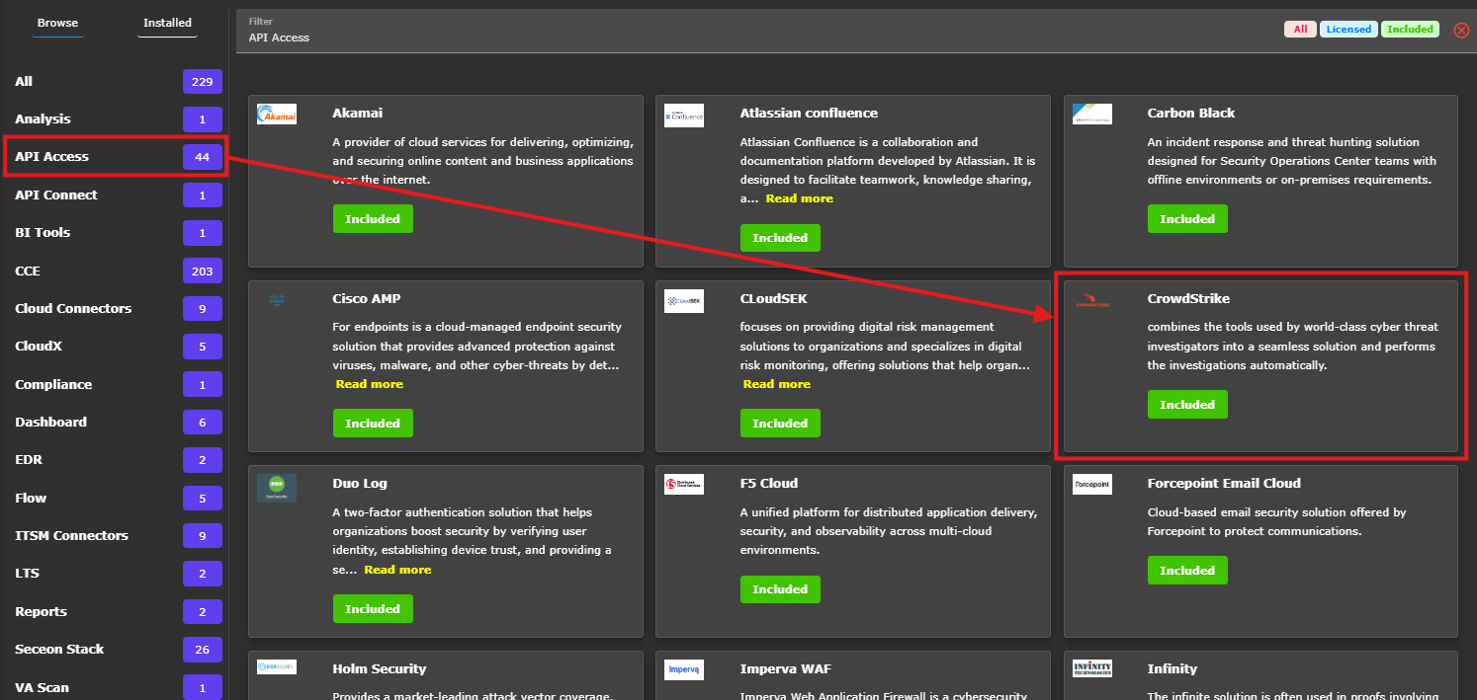Expand Read more on Cisco AMP card

click(x=369, y=384)
